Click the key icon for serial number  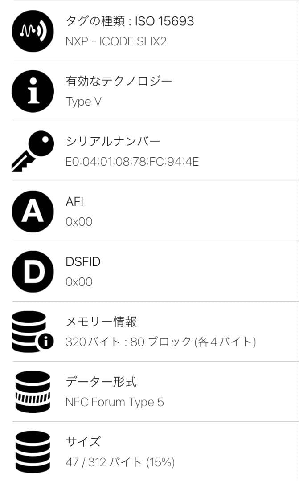(32, 151)
